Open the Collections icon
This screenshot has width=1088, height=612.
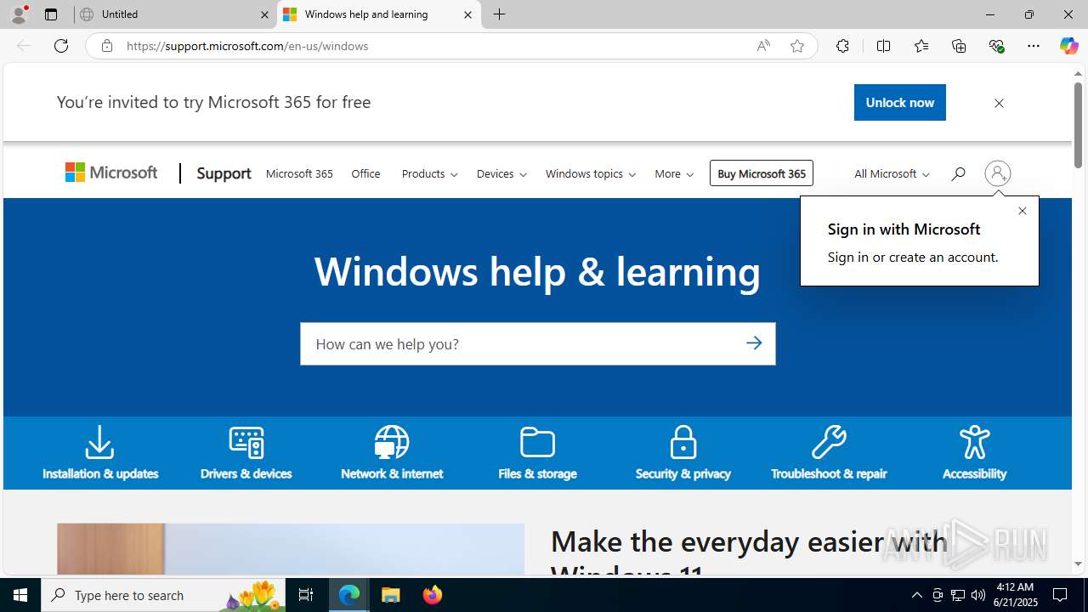[959, 46]
